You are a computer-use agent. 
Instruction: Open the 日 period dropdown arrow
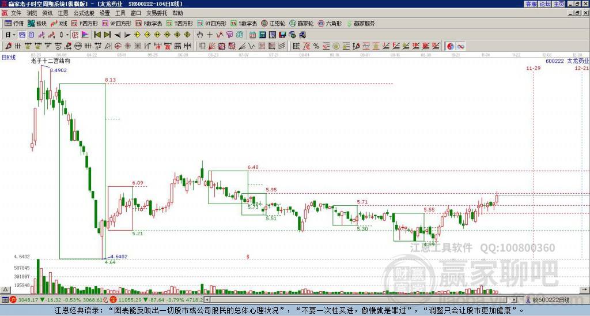13,35
